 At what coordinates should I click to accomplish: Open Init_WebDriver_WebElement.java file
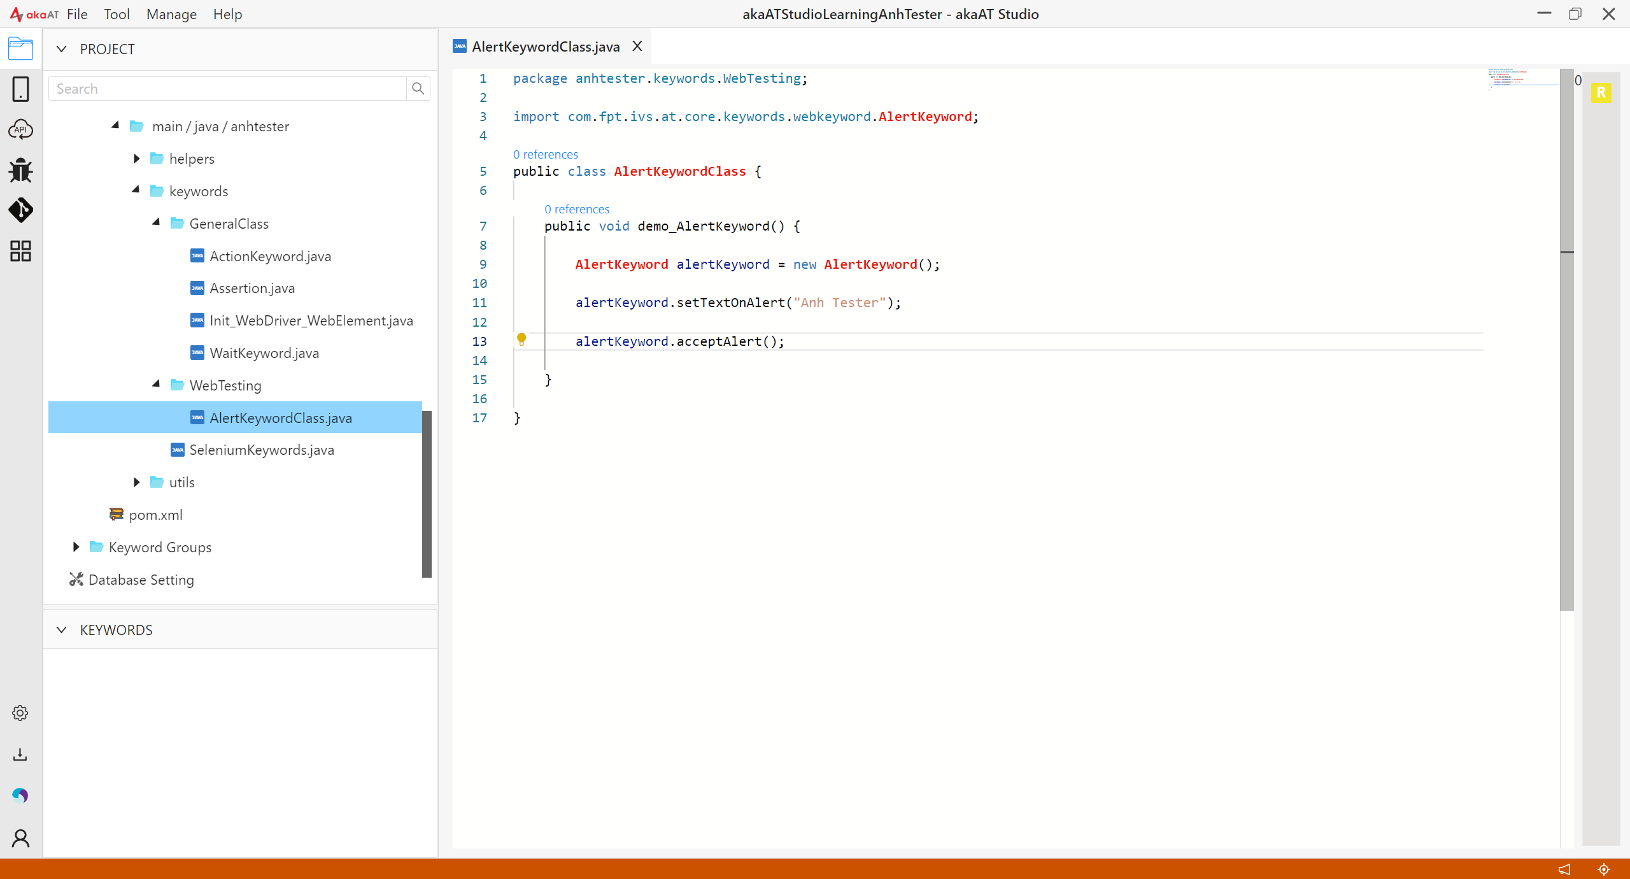[x=311, y=321]
